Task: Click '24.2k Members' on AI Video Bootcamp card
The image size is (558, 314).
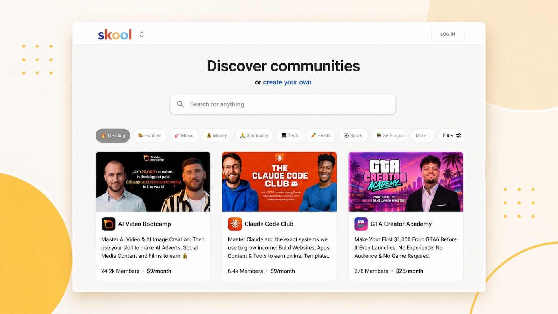Action: (120, 271)
